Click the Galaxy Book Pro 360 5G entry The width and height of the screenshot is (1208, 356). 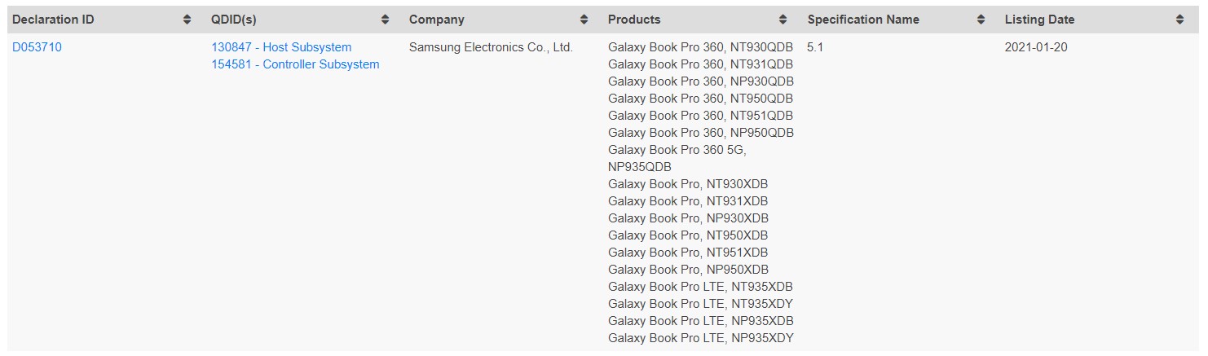tap(677, 150)
